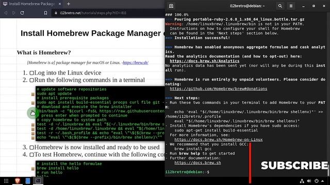Open the terminal hamburger menu

pyautogui.click(x=291, y=6)
